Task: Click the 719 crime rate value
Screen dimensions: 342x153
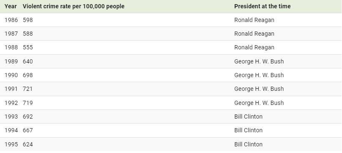Action: (28, 103)
